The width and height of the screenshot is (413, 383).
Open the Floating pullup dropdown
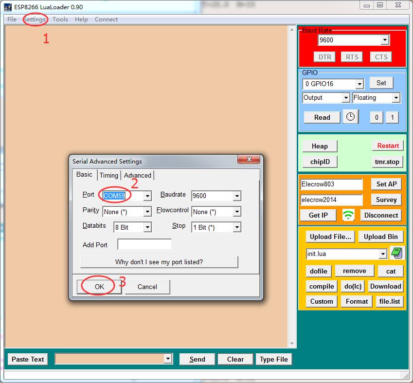tap(396, 98)
